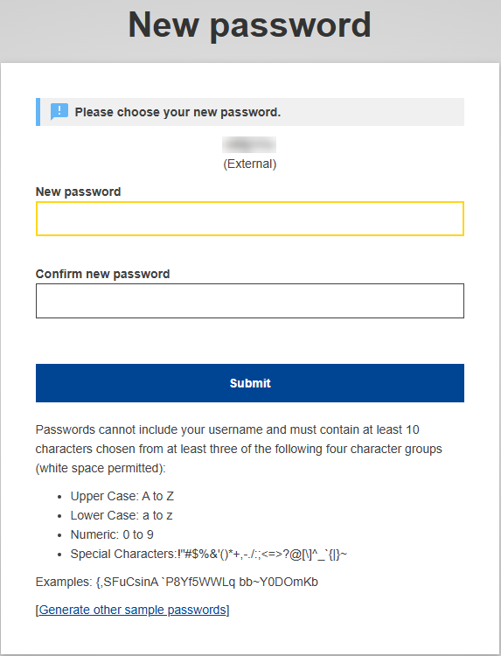This screenshot has height=656, width=501.
Task: Click the blue speech bubble alert icon
Action: [x=59, y=112]
